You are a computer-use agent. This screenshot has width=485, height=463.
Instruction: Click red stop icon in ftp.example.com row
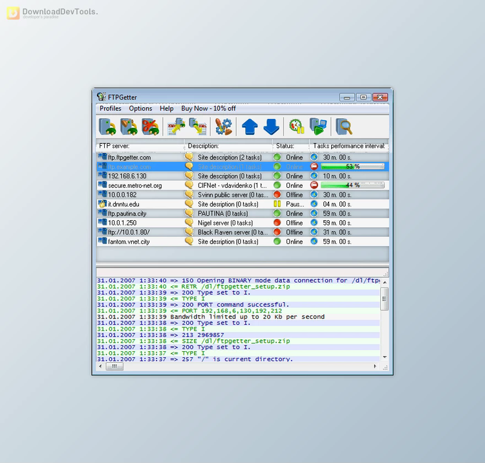314,167
